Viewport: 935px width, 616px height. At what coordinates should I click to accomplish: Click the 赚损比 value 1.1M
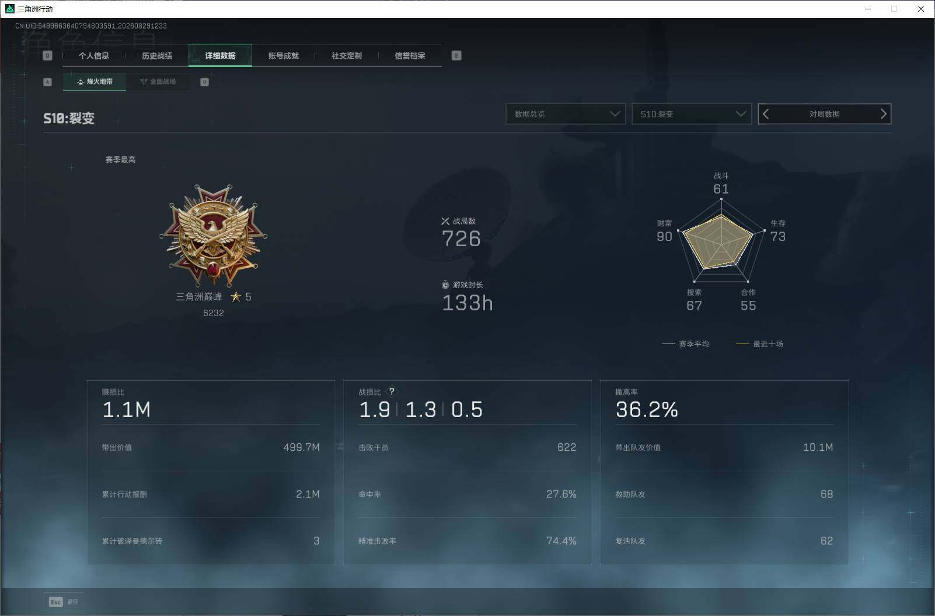[x=127, y=409]
